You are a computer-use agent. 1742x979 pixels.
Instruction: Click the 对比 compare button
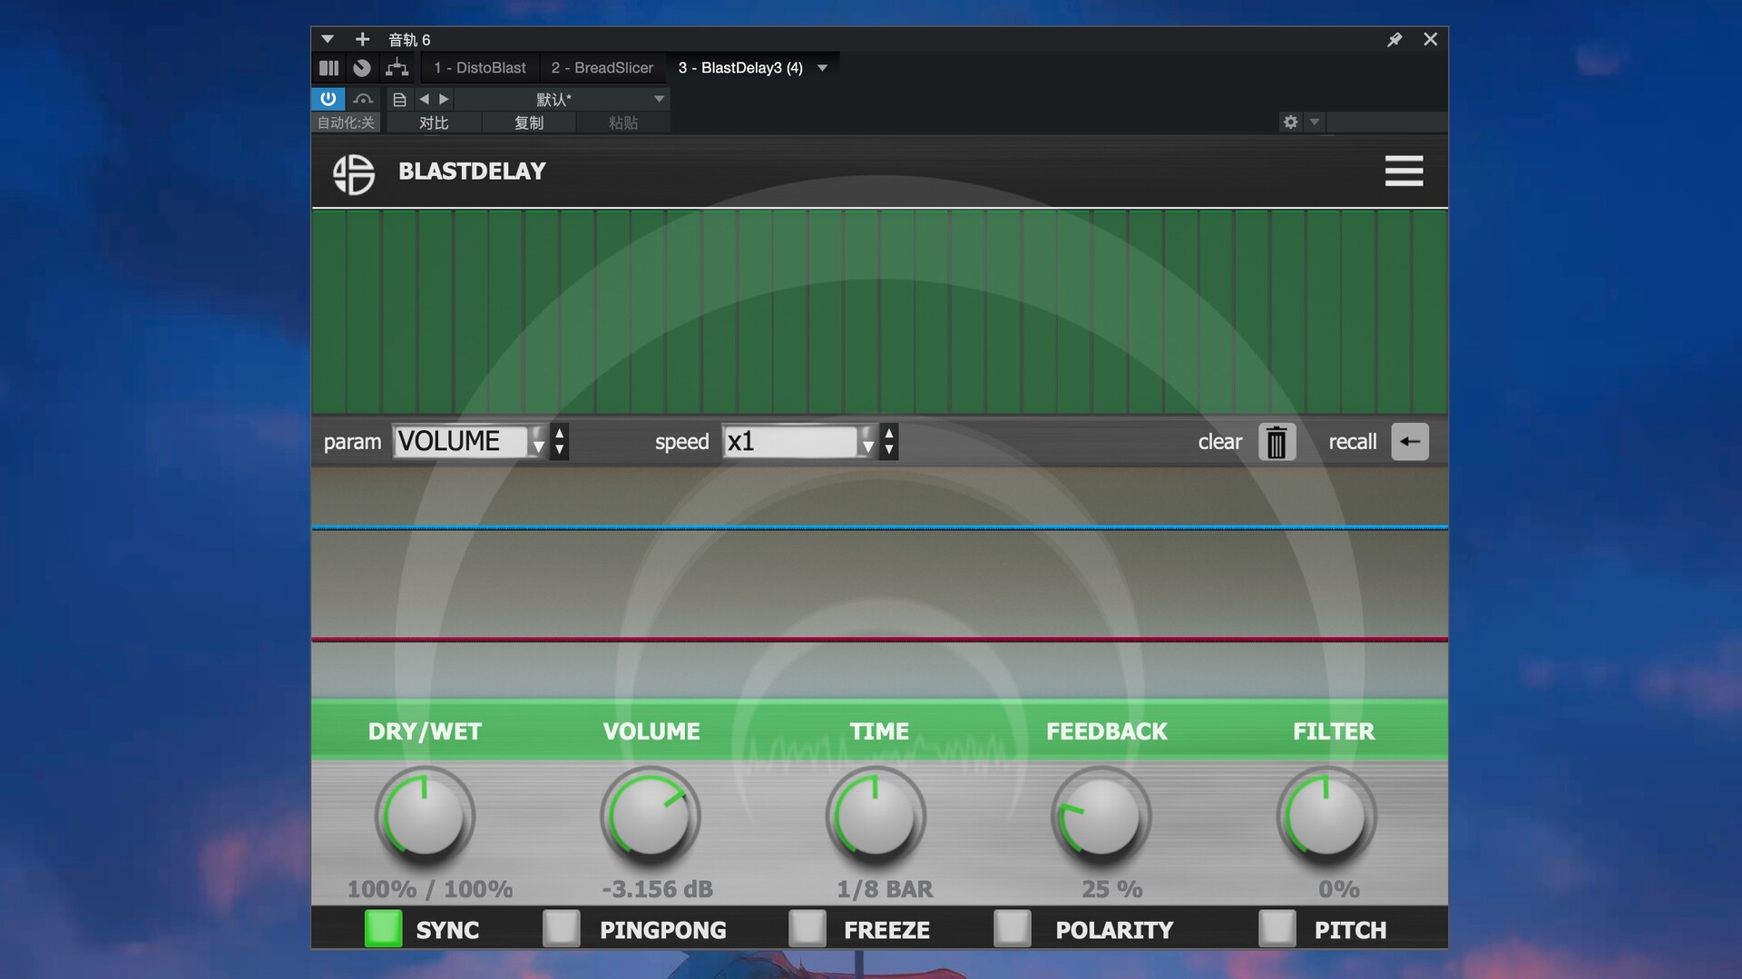pos(434,122)
